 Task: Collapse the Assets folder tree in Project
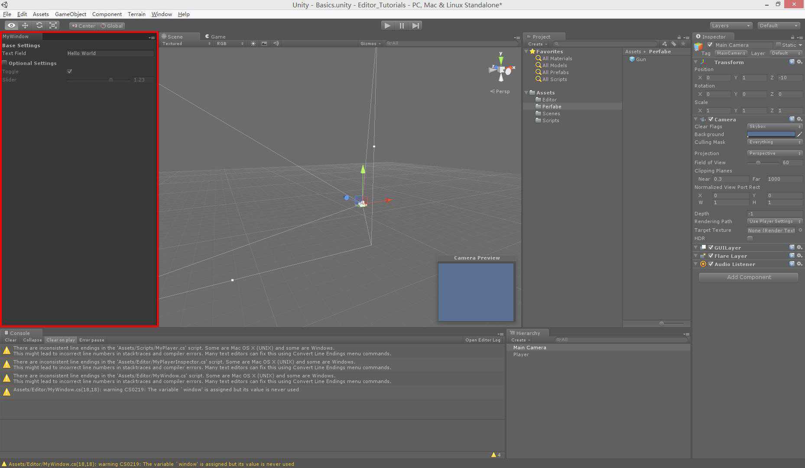pyautogui.click(x=526, y=92)
